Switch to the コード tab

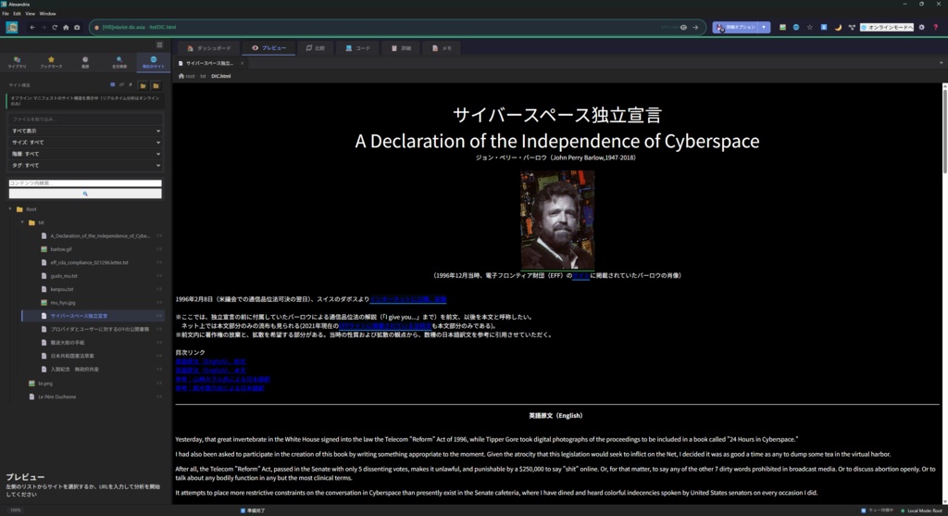pos(357,48)
